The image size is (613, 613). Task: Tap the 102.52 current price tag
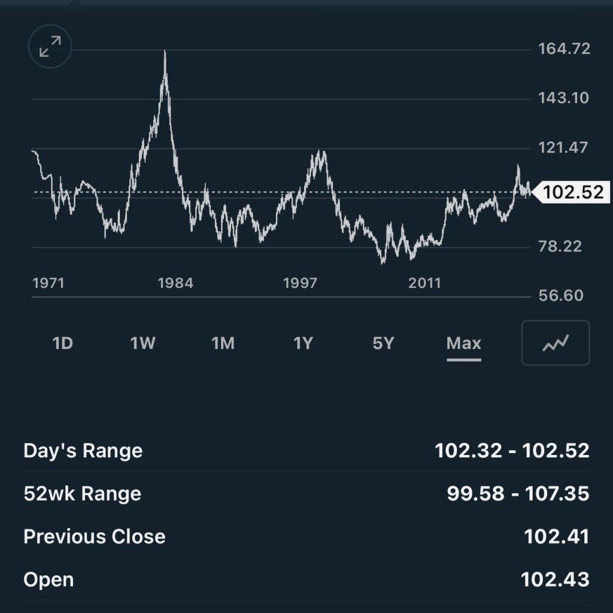pos(572,192)
